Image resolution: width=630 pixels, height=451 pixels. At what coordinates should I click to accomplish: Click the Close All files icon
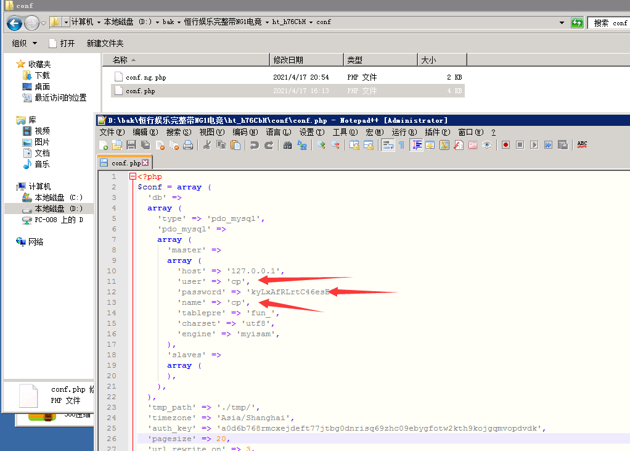point(174,145)
